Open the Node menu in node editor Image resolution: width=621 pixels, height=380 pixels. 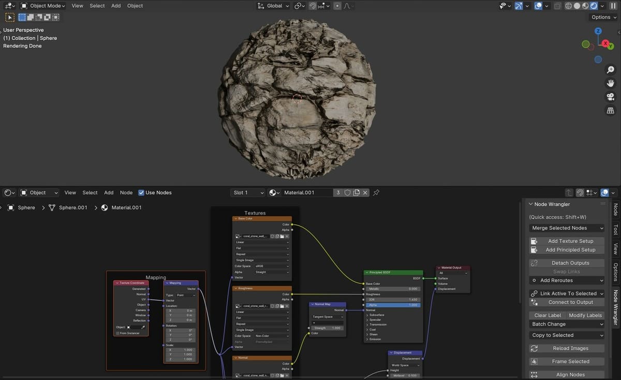pyautogui.click(x=126, y=193)
